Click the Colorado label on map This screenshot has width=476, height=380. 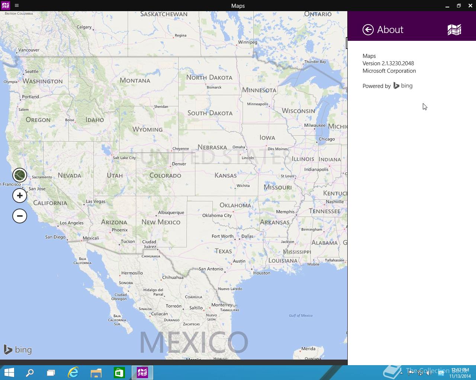(165, 176)
